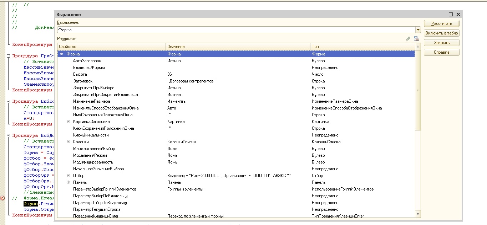Expand the Отбор property node
The width and height of the screenshot is (487, 225).
tap(68, 176)
